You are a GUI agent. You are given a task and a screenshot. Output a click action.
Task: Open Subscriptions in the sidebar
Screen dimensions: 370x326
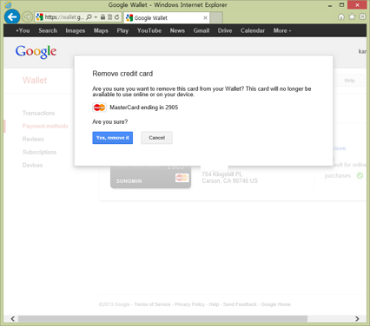pos(40,152)
